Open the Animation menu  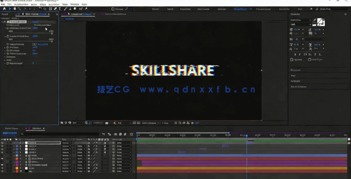click(54, 4)
